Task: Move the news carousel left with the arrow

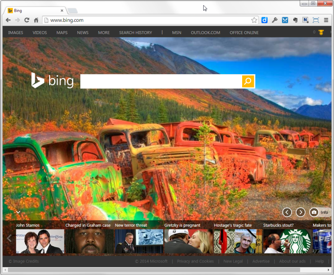Action: tap(9, 238)
